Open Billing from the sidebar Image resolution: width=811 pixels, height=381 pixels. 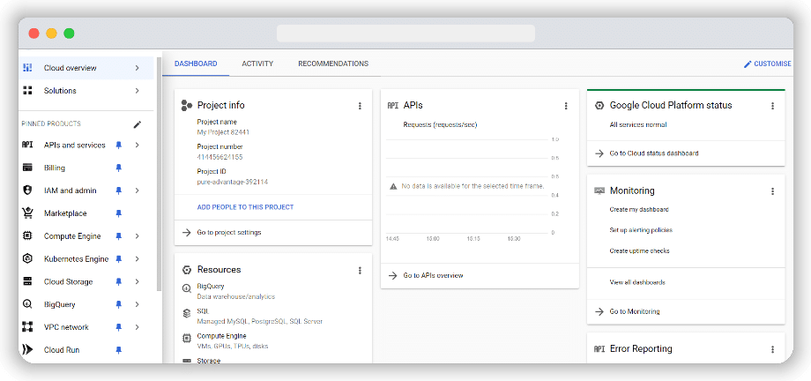click(55, 168)
